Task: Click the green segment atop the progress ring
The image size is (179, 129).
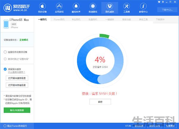Action: click(104, 36)
